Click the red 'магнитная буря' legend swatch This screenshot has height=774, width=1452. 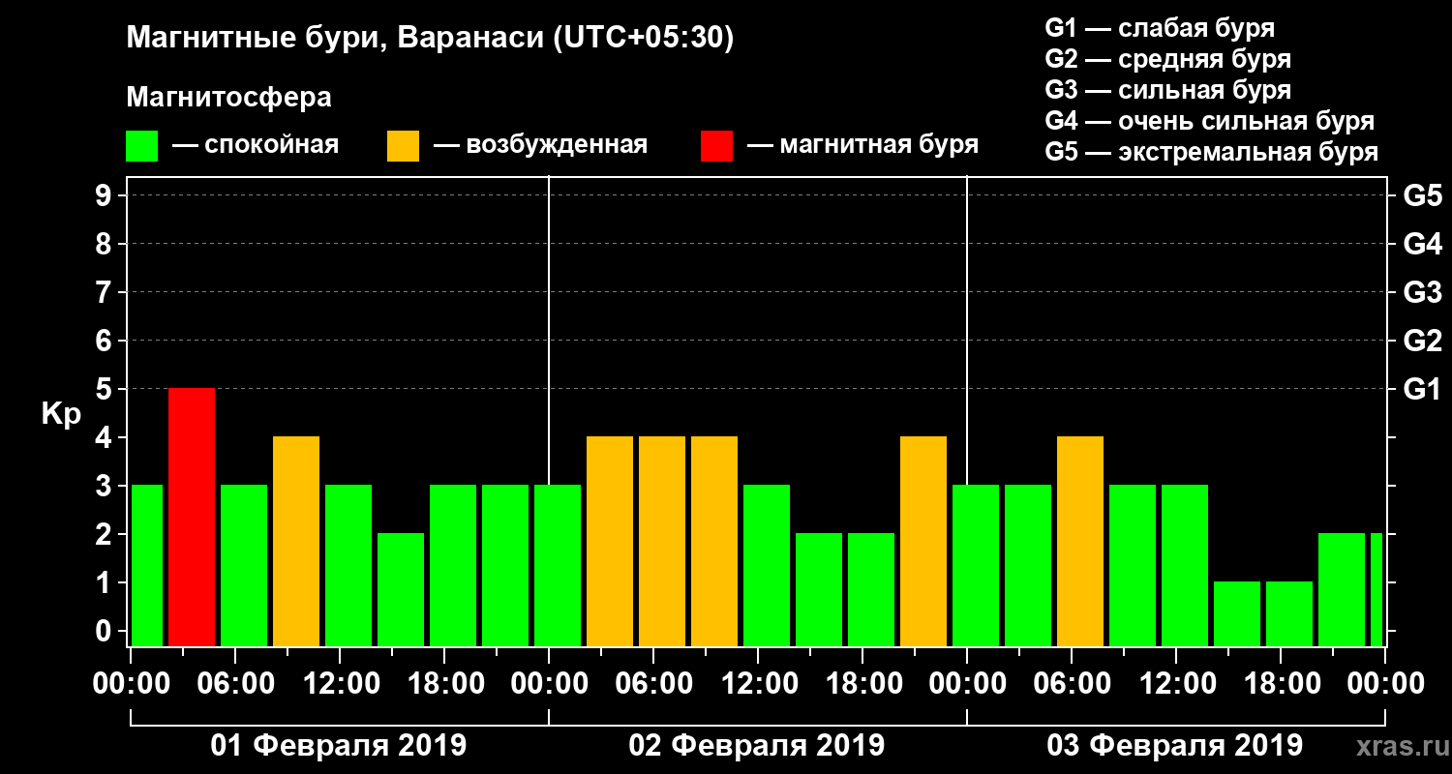[717, 145]
